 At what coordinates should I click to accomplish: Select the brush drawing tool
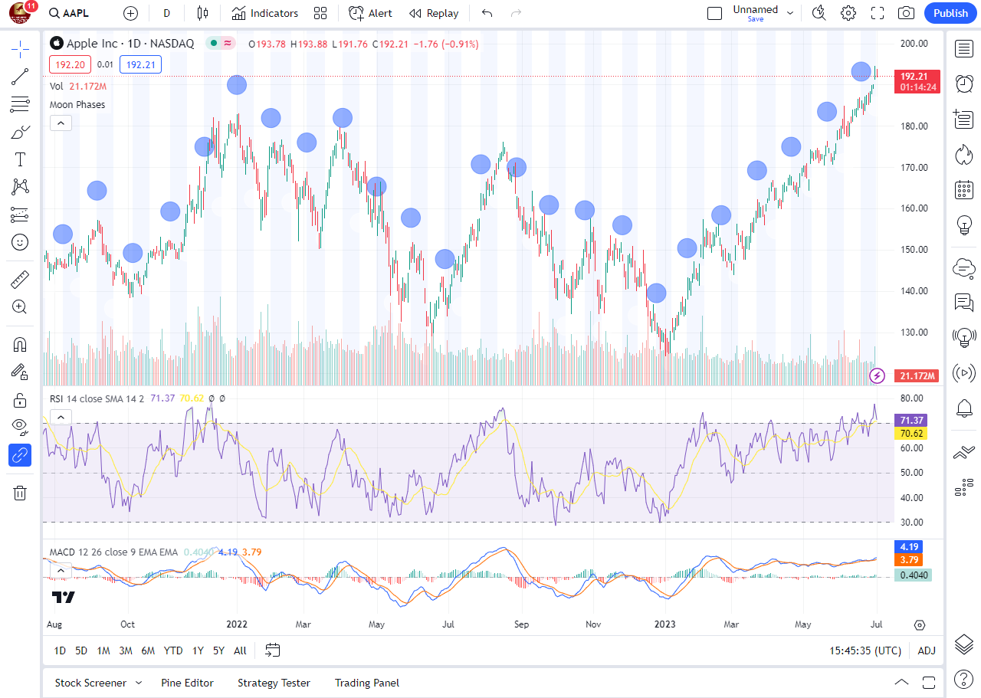pos(20,132)
